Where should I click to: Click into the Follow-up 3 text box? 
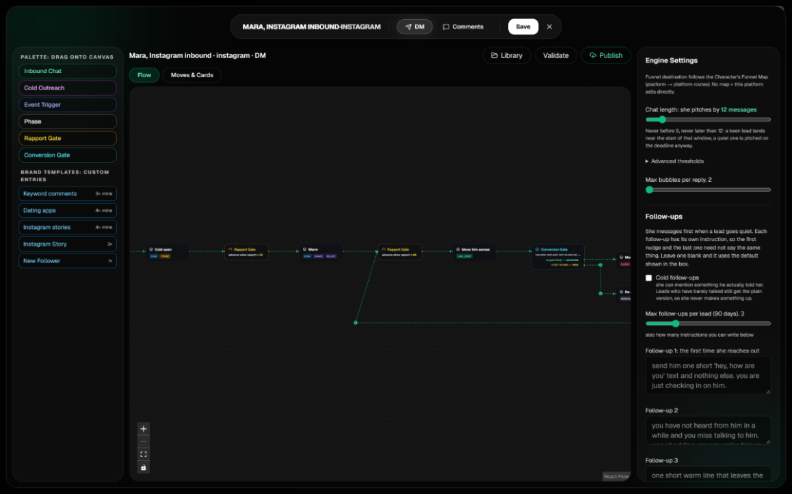point(708,474)
